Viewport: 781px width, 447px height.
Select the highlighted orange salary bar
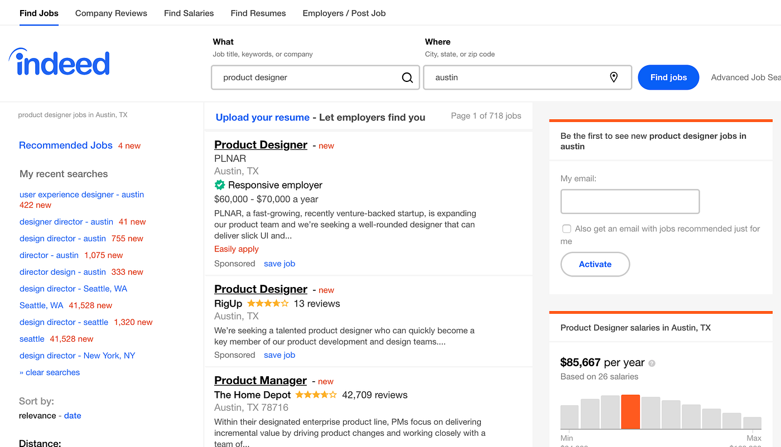(630, 412)
